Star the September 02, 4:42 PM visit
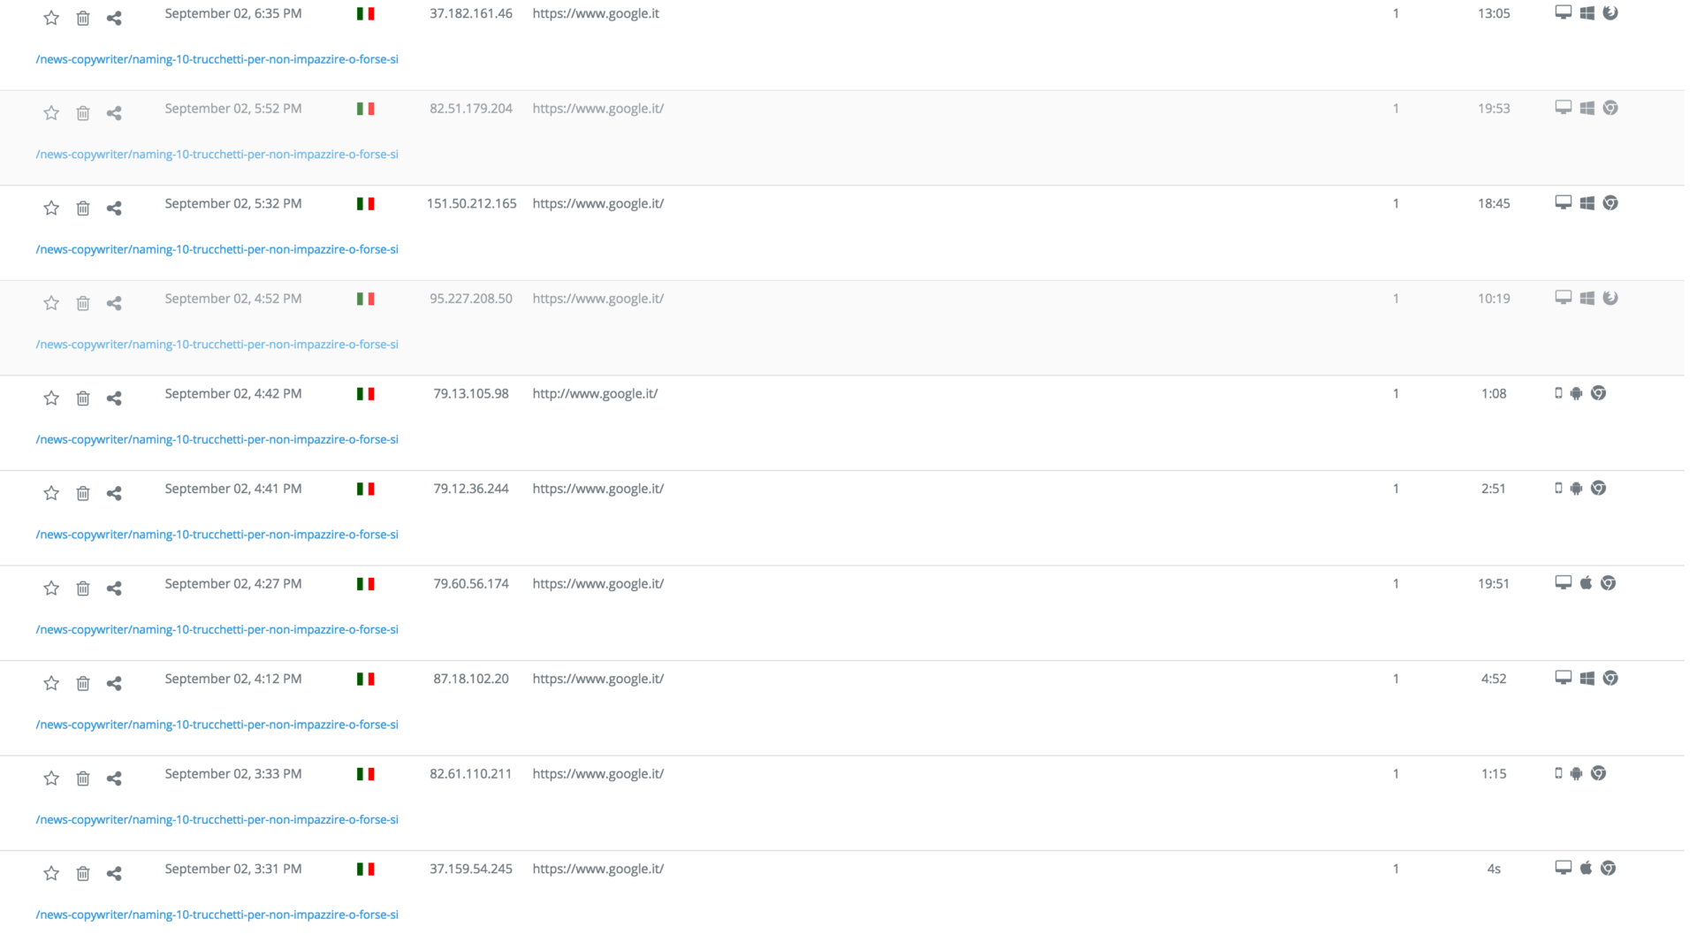This screenshot has width=1697, height=942. tap(51, 398)
